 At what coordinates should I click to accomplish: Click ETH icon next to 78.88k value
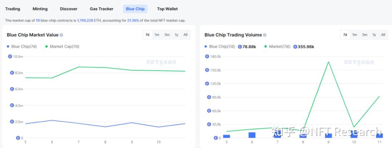240,47
